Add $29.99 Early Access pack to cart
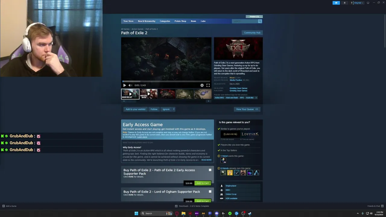 (x=203, y=183)
